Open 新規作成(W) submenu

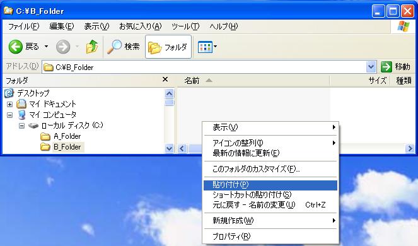coord(270,221)
